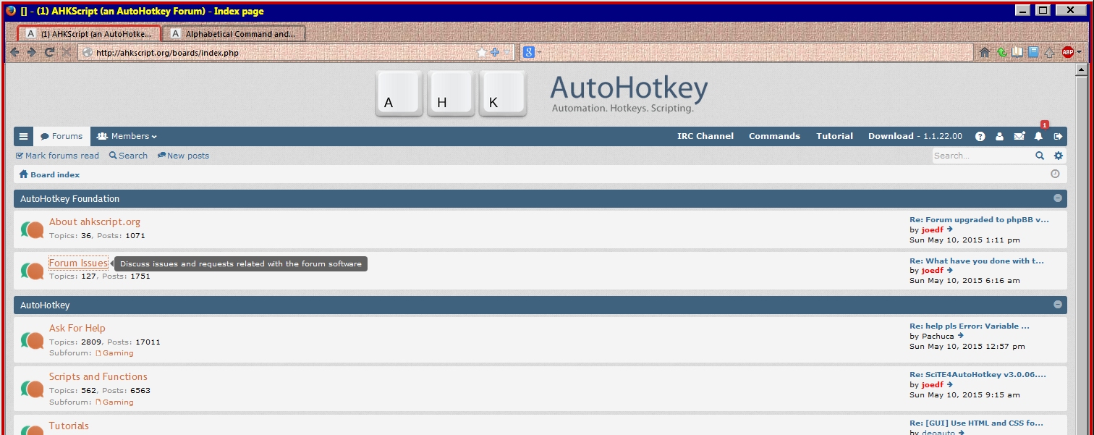Open the IRC Channel menu item
Image resolution: width=1094 pixels, height=435 pixels.
tap(705, 136)
